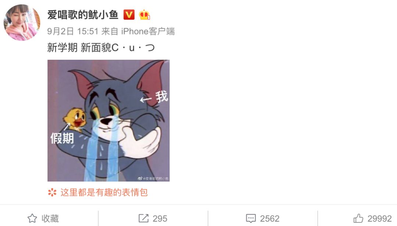Open the poster's profile avatar photo
This screenshot has width=397, height=226.
[x=22, y=22]
